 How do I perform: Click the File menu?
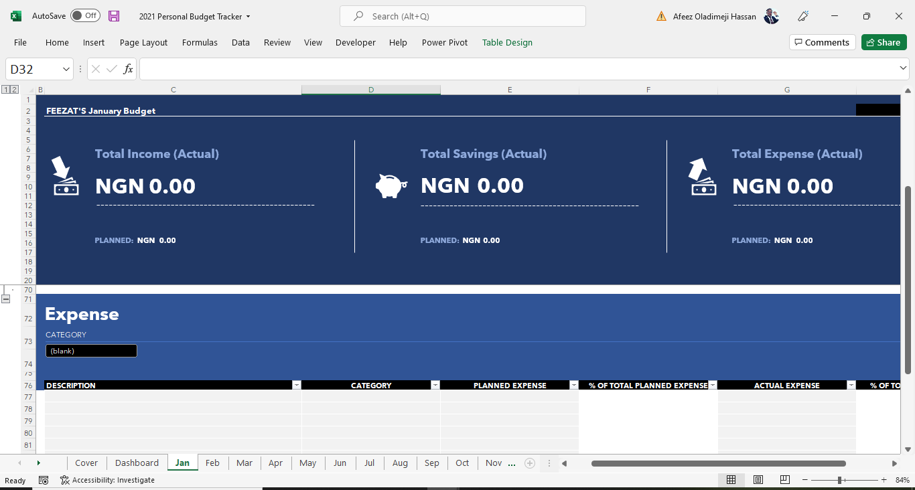(20, 42)
